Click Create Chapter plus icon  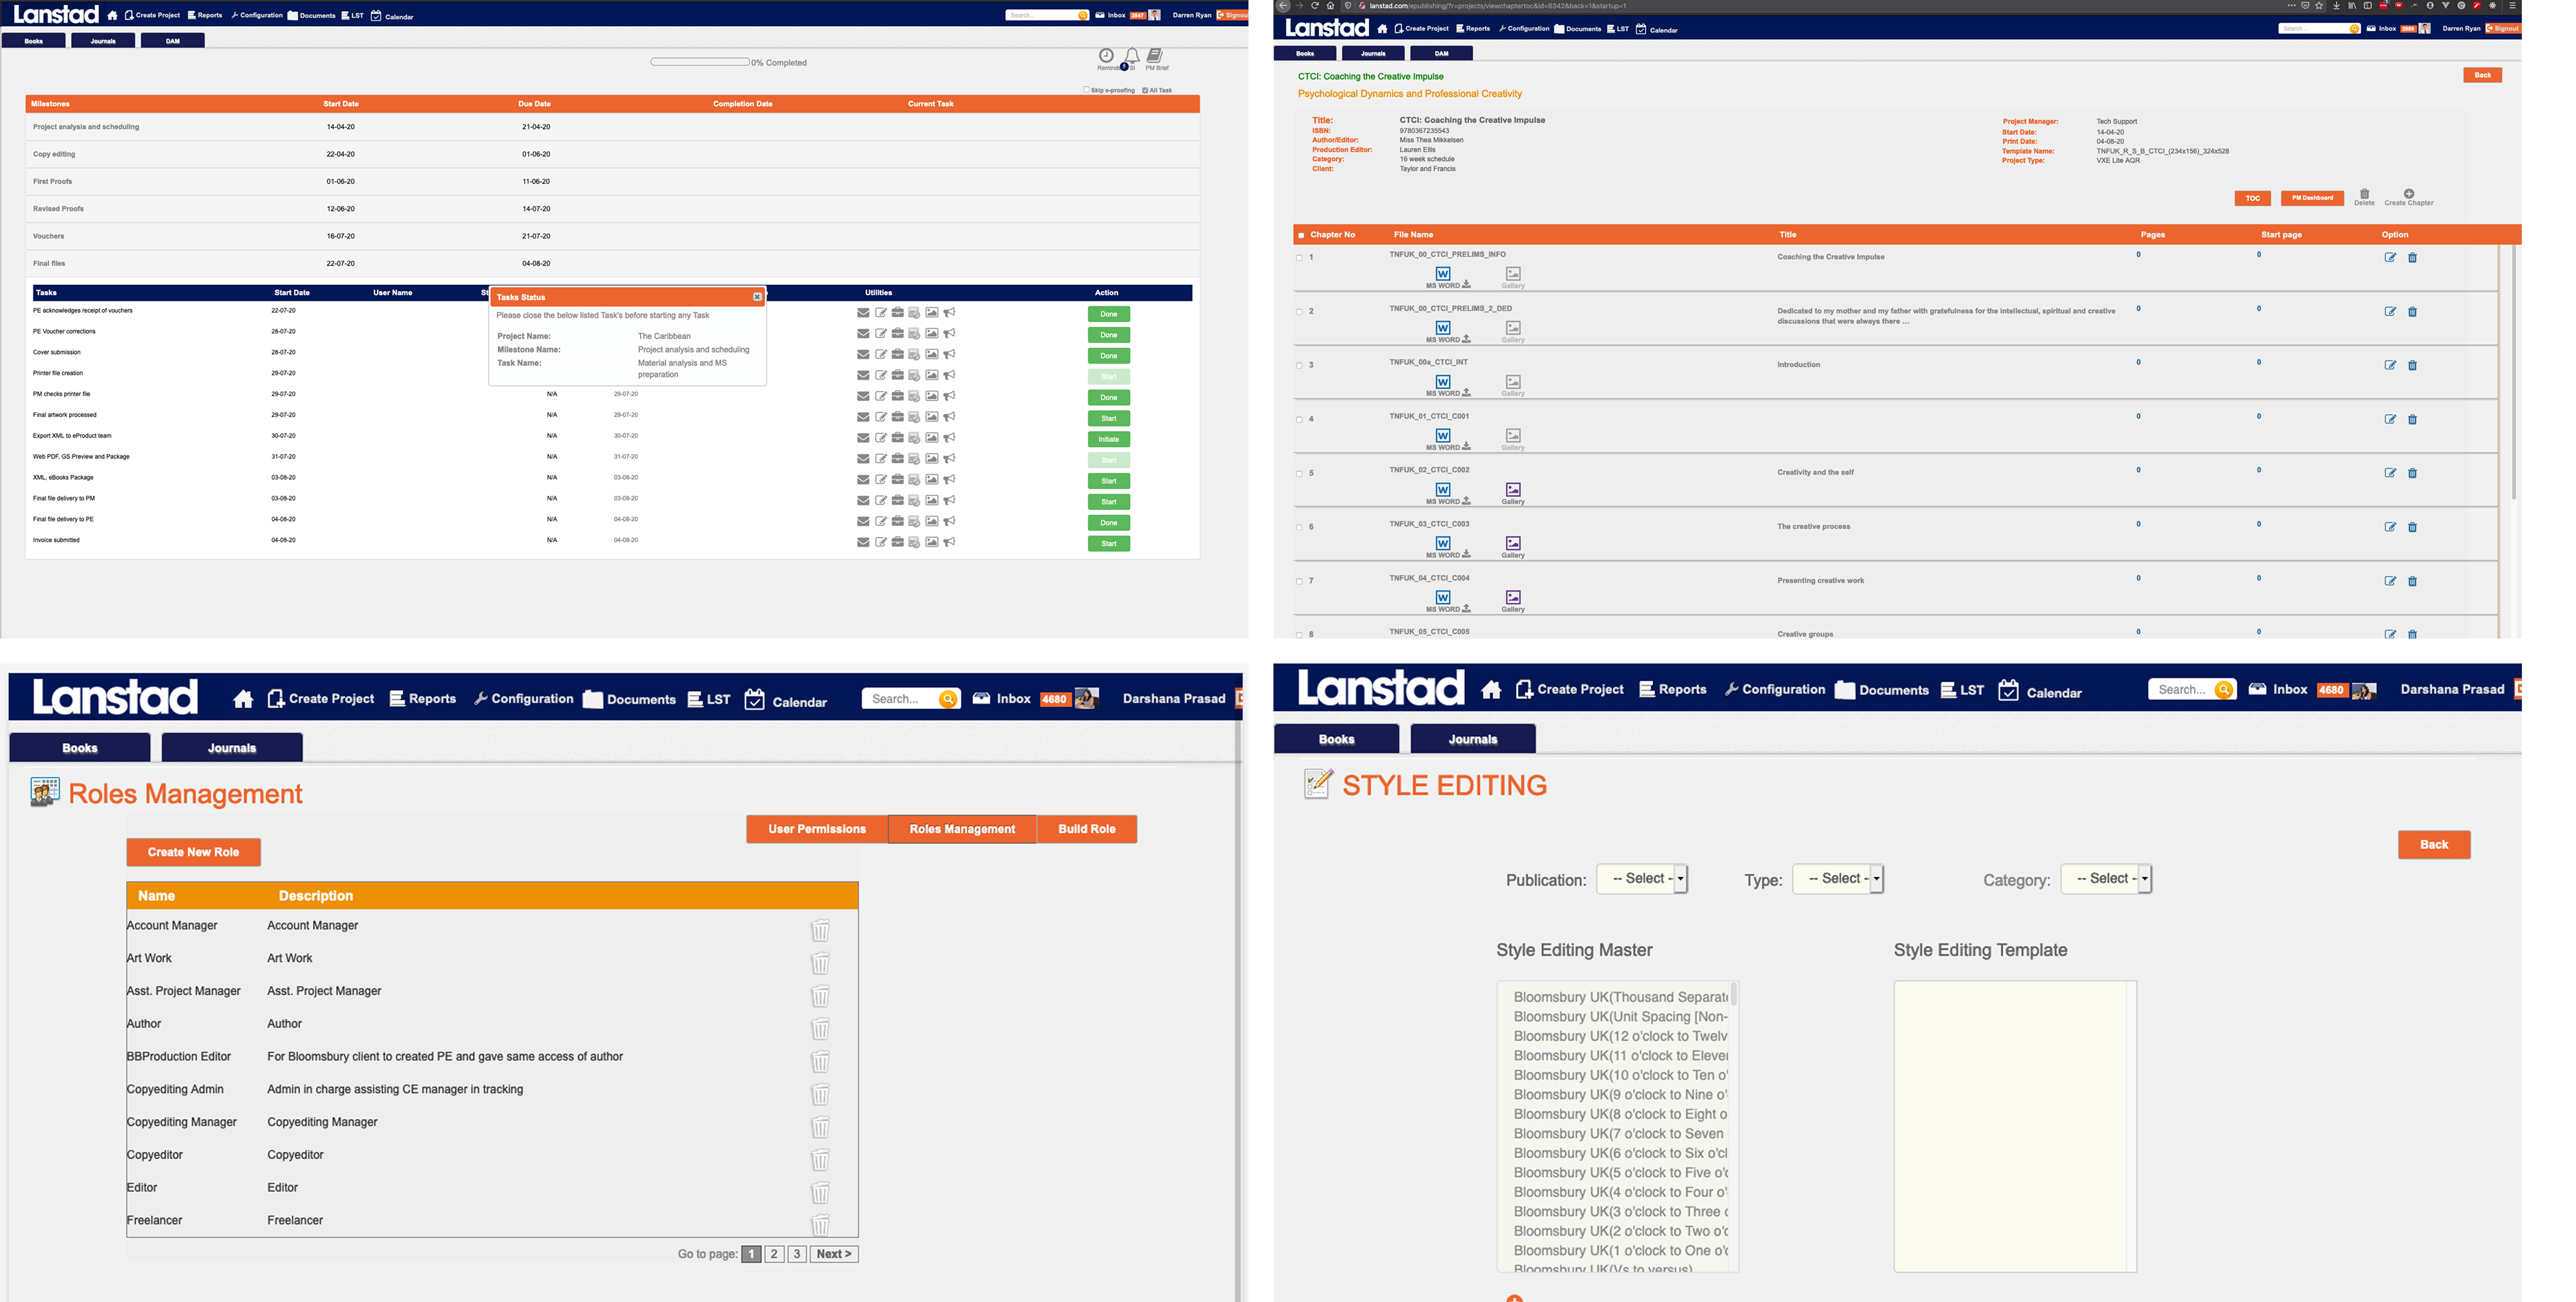point(2409,194)
